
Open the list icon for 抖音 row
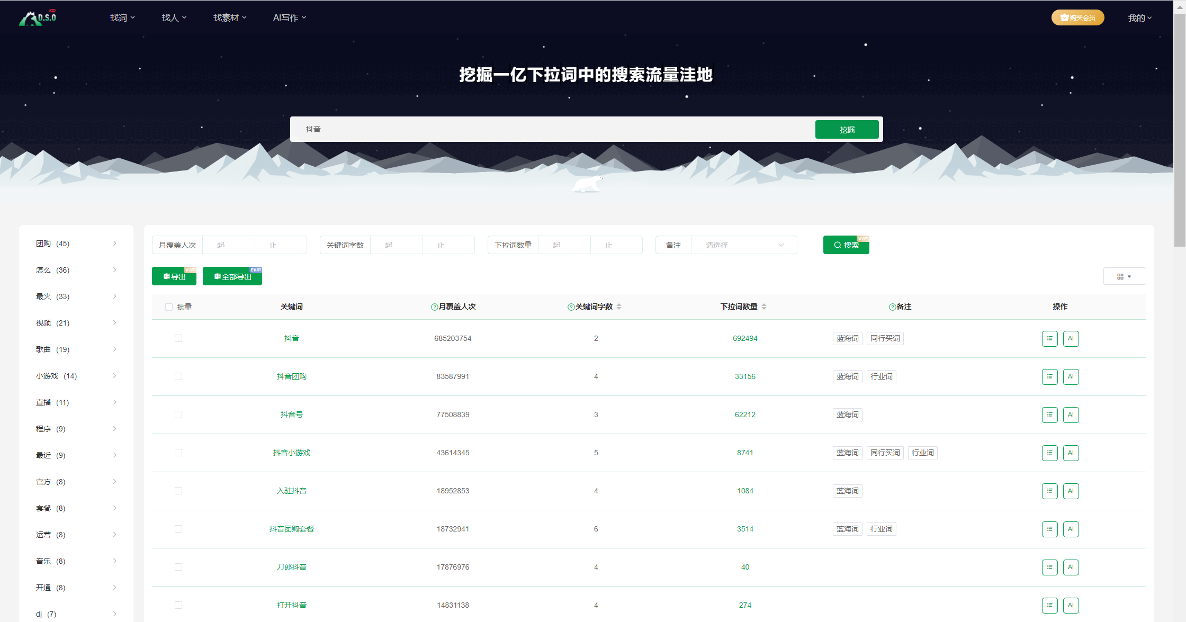[x=1049, y=338]
